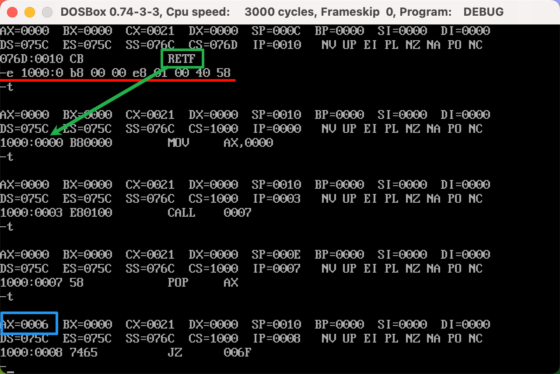The image size is (560, 374).
Task: Click the green maximize window button
Action: click(46, 12)
